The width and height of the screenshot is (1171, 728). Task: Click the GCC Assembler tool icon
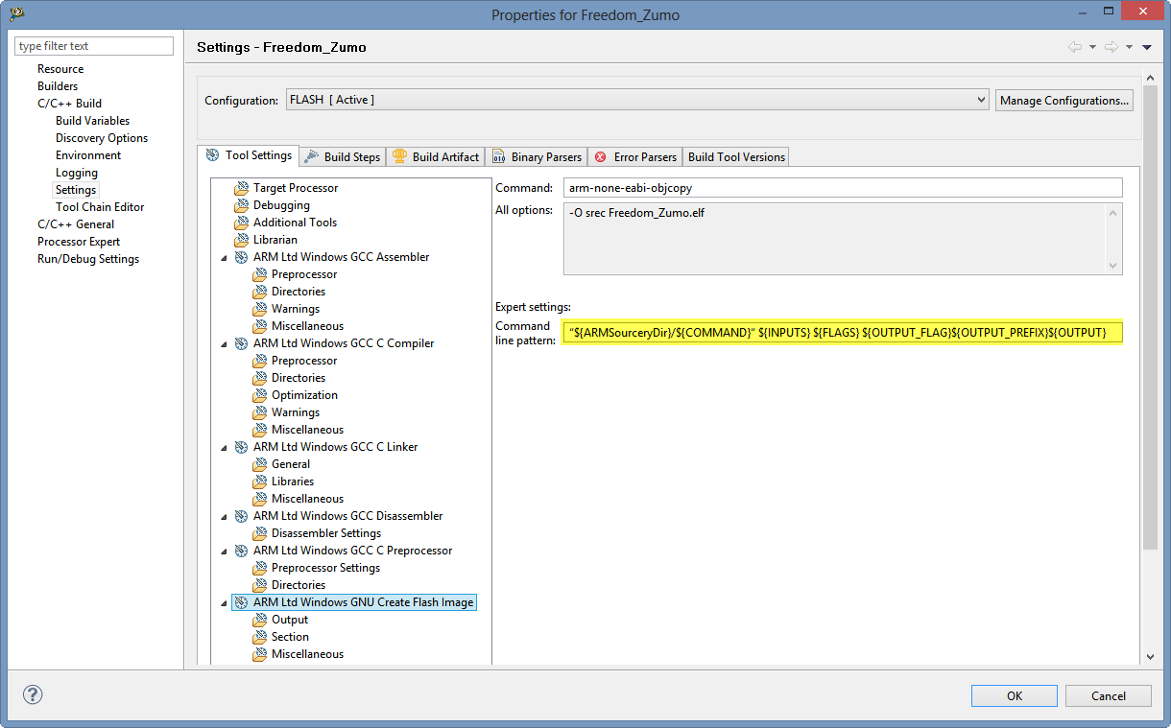pyautogui.click(x=241, y=257)
